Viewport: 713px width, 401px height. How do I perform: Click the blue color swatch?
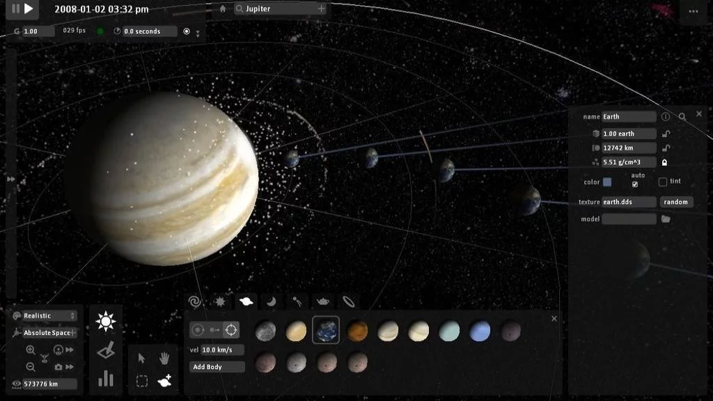607,182
